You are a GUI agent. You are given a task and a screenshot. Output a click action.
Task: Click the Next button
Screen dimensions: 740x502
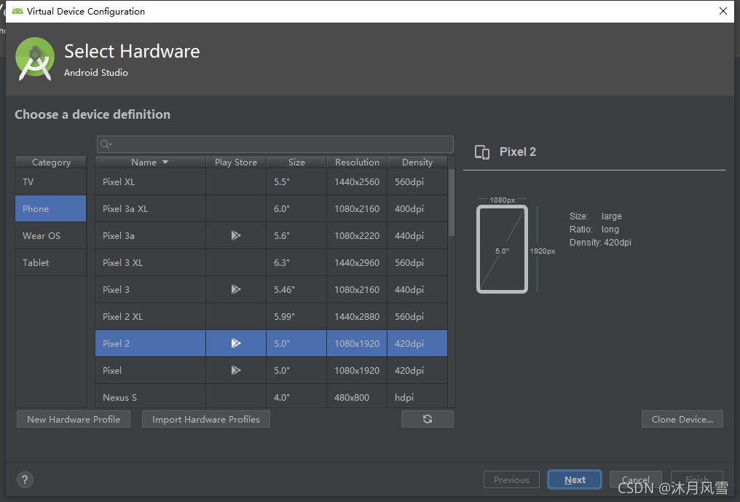click(575, 479)
